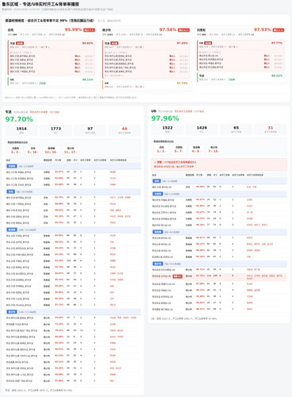Click the manager chip showing 4 : 8
The image size is (292, 397).
pos(196,149)
